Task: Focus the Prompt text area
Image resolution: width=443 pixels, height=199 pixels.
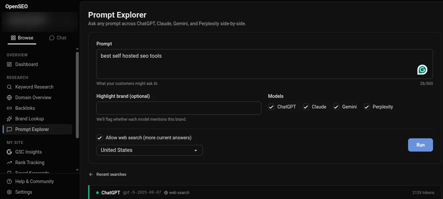Action: (265, 64)
